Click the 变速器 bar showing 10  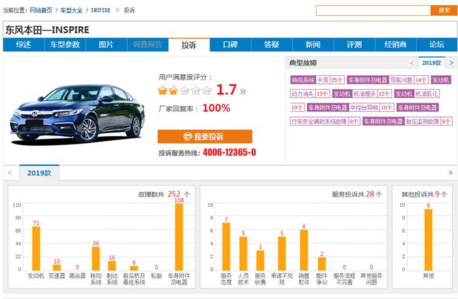pos(57,268)
